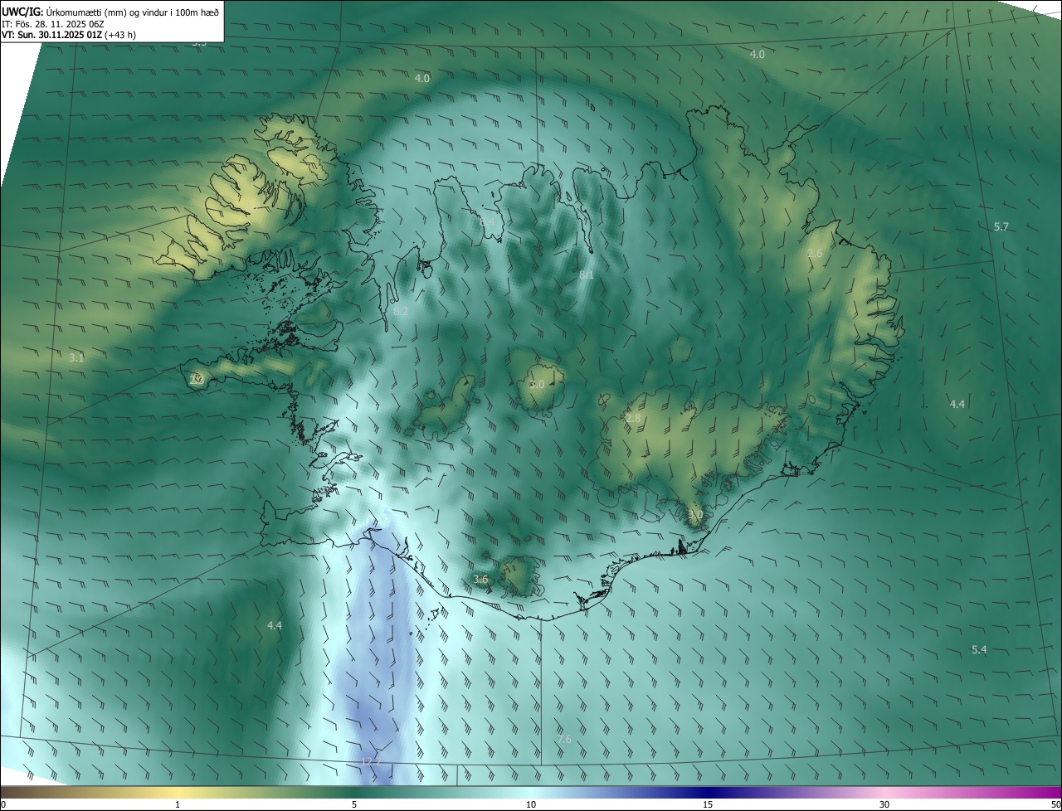Click the colorbar tick label 15
This screenshot has width=1062, height=811.
click(708, 804)
